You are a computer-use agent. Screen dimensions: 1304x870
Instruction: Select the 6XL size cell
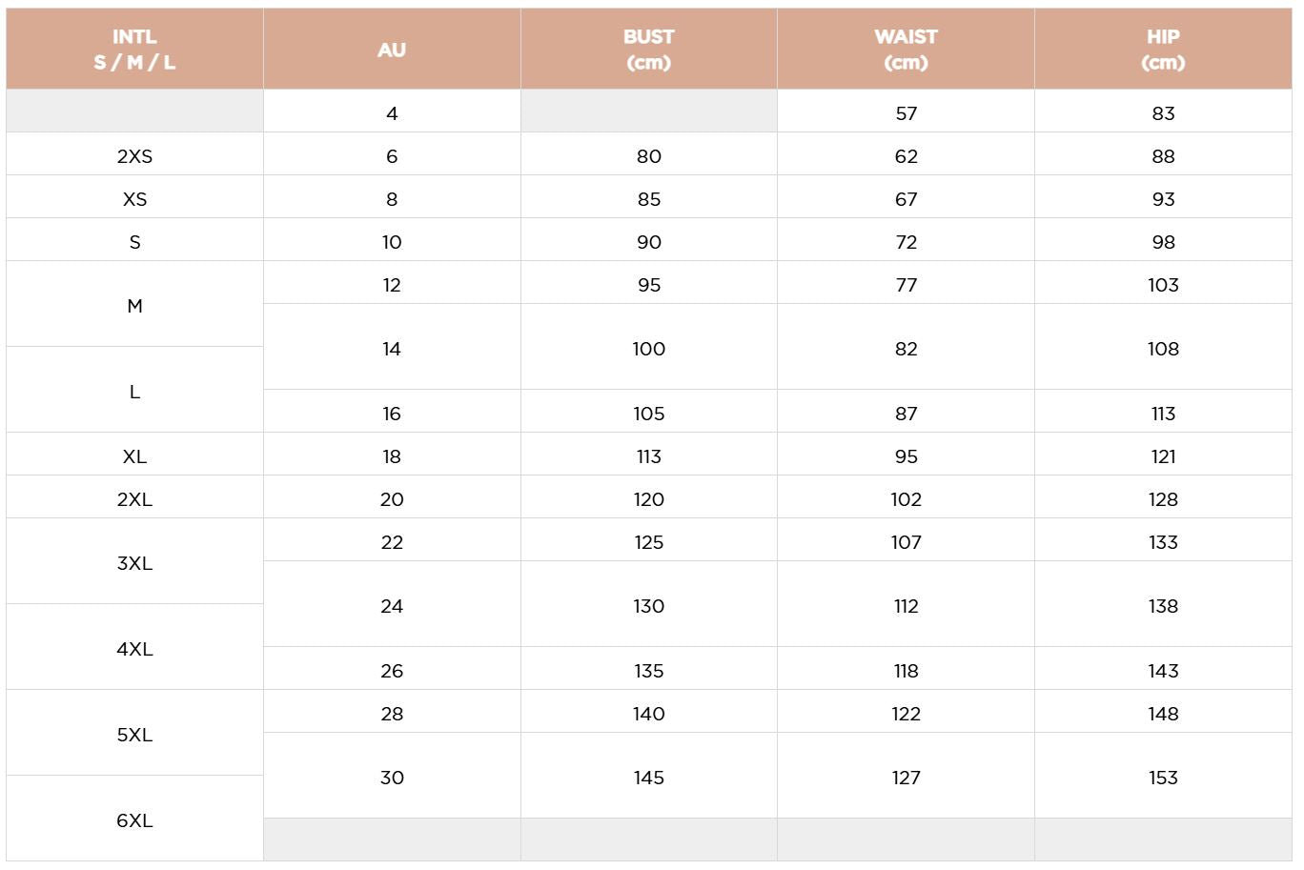134,820
